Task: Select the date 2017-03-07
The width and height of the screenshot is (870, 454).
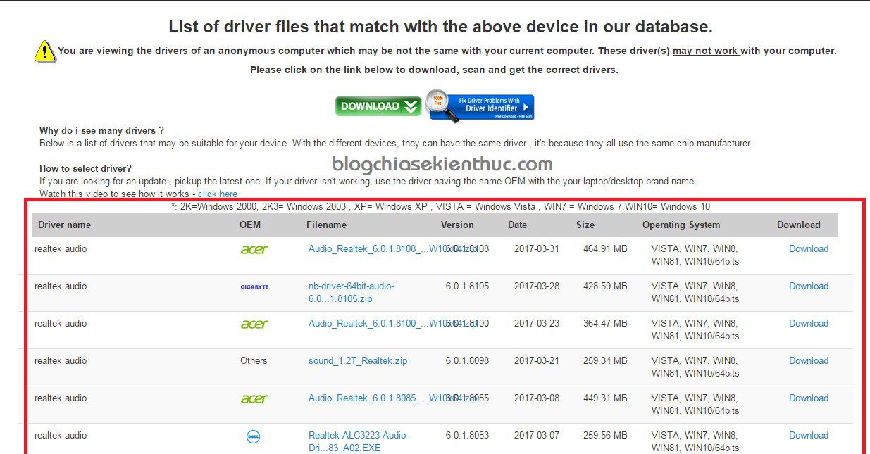Action: click(537, 435)
